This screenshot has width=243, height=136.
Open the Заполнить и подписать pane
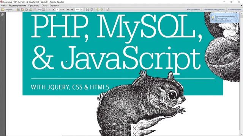pyautogui.click(x=214, y=9)
